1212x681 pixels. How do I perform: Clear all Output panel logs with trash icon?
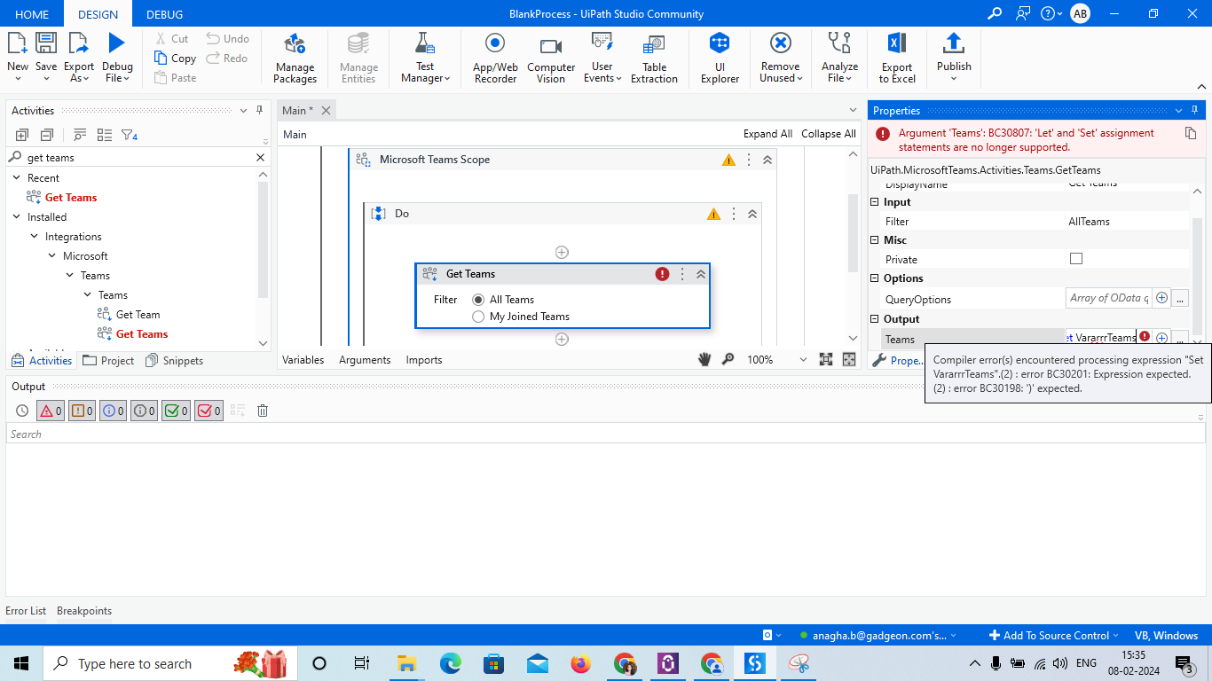point(263,411)
